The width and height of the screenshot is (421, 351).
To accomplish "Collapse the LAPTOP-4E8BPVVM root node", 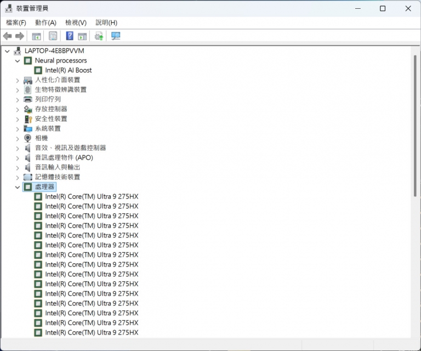I will [7, 51].
